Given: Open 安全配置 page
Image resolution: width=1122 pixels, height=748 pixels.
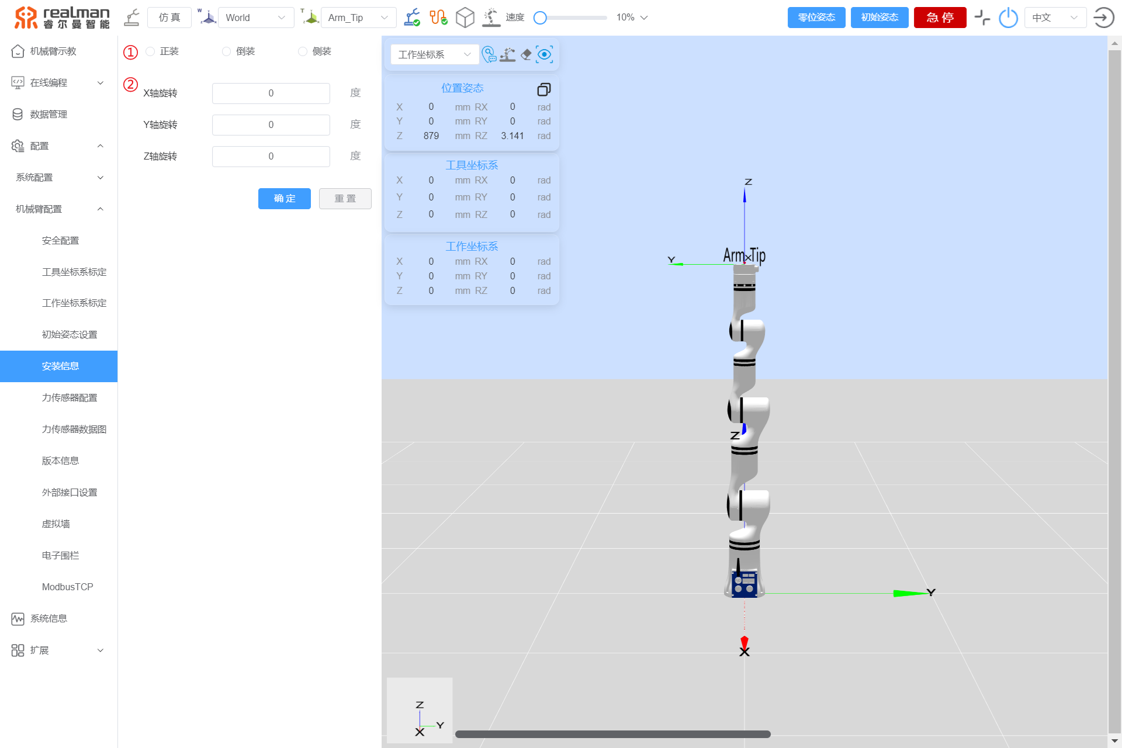Looking at the screenshot, I should coord(58,241).
